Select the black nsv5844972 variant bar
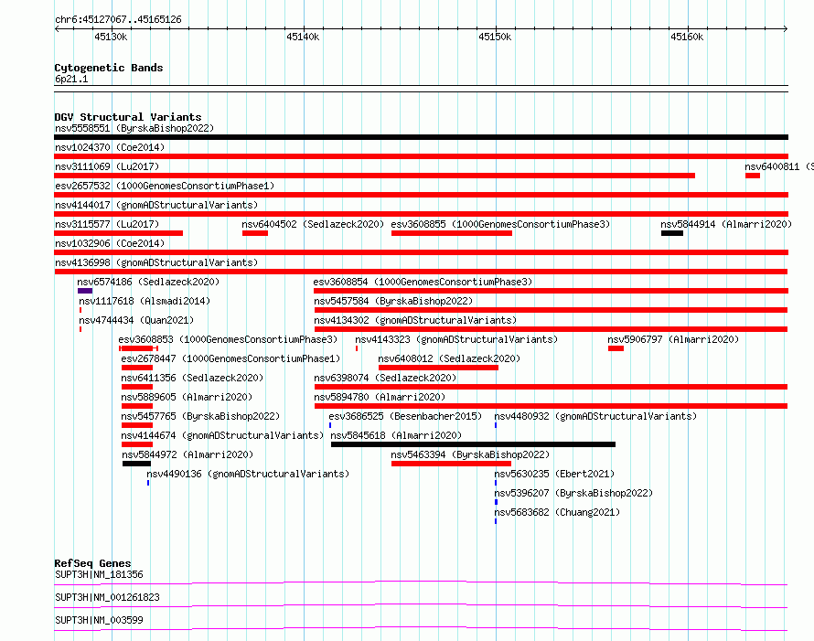 pyautogui.click(x=136, y=464)
